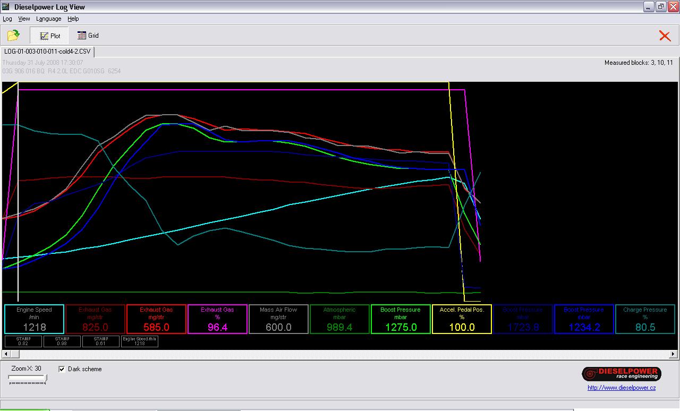
Task: Open the Language menu
Action: (48, 19)
